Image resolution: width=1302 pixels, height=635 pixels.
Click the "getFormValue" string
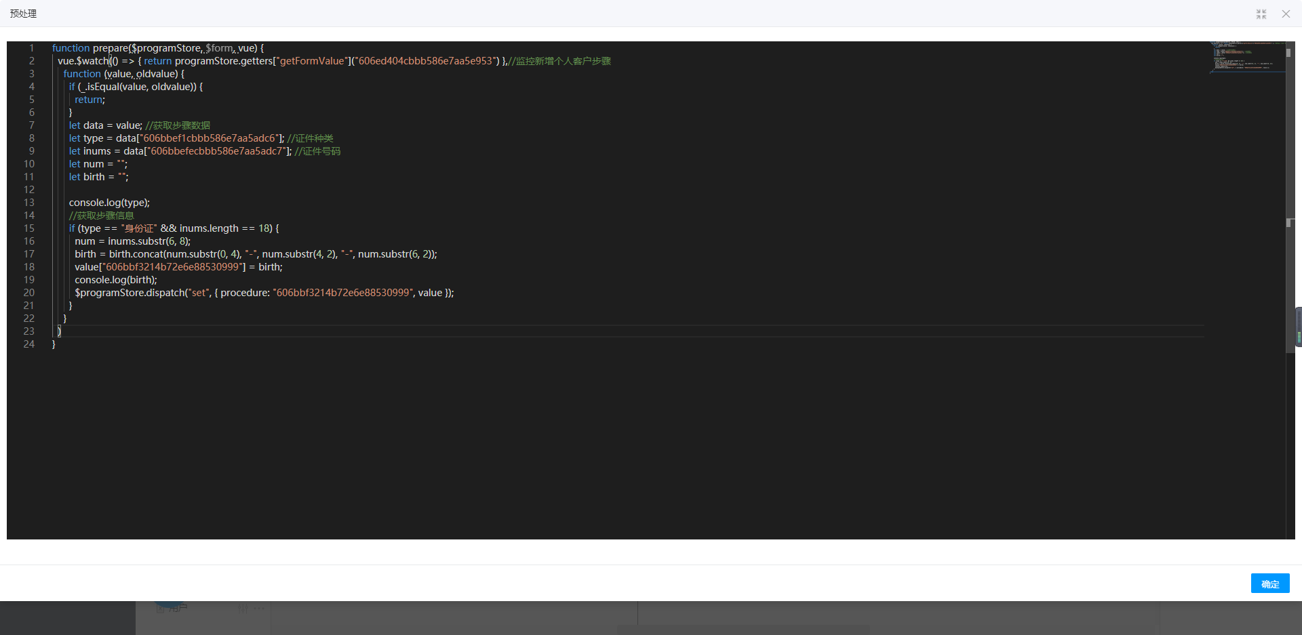(313, 61)
